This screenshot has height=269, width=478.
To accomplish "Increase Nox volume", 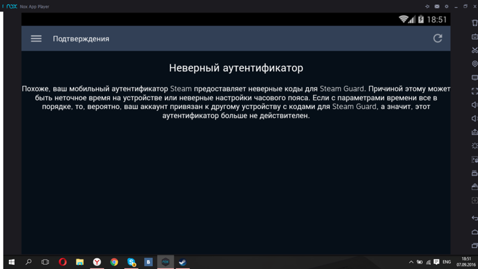I will 474,105.
